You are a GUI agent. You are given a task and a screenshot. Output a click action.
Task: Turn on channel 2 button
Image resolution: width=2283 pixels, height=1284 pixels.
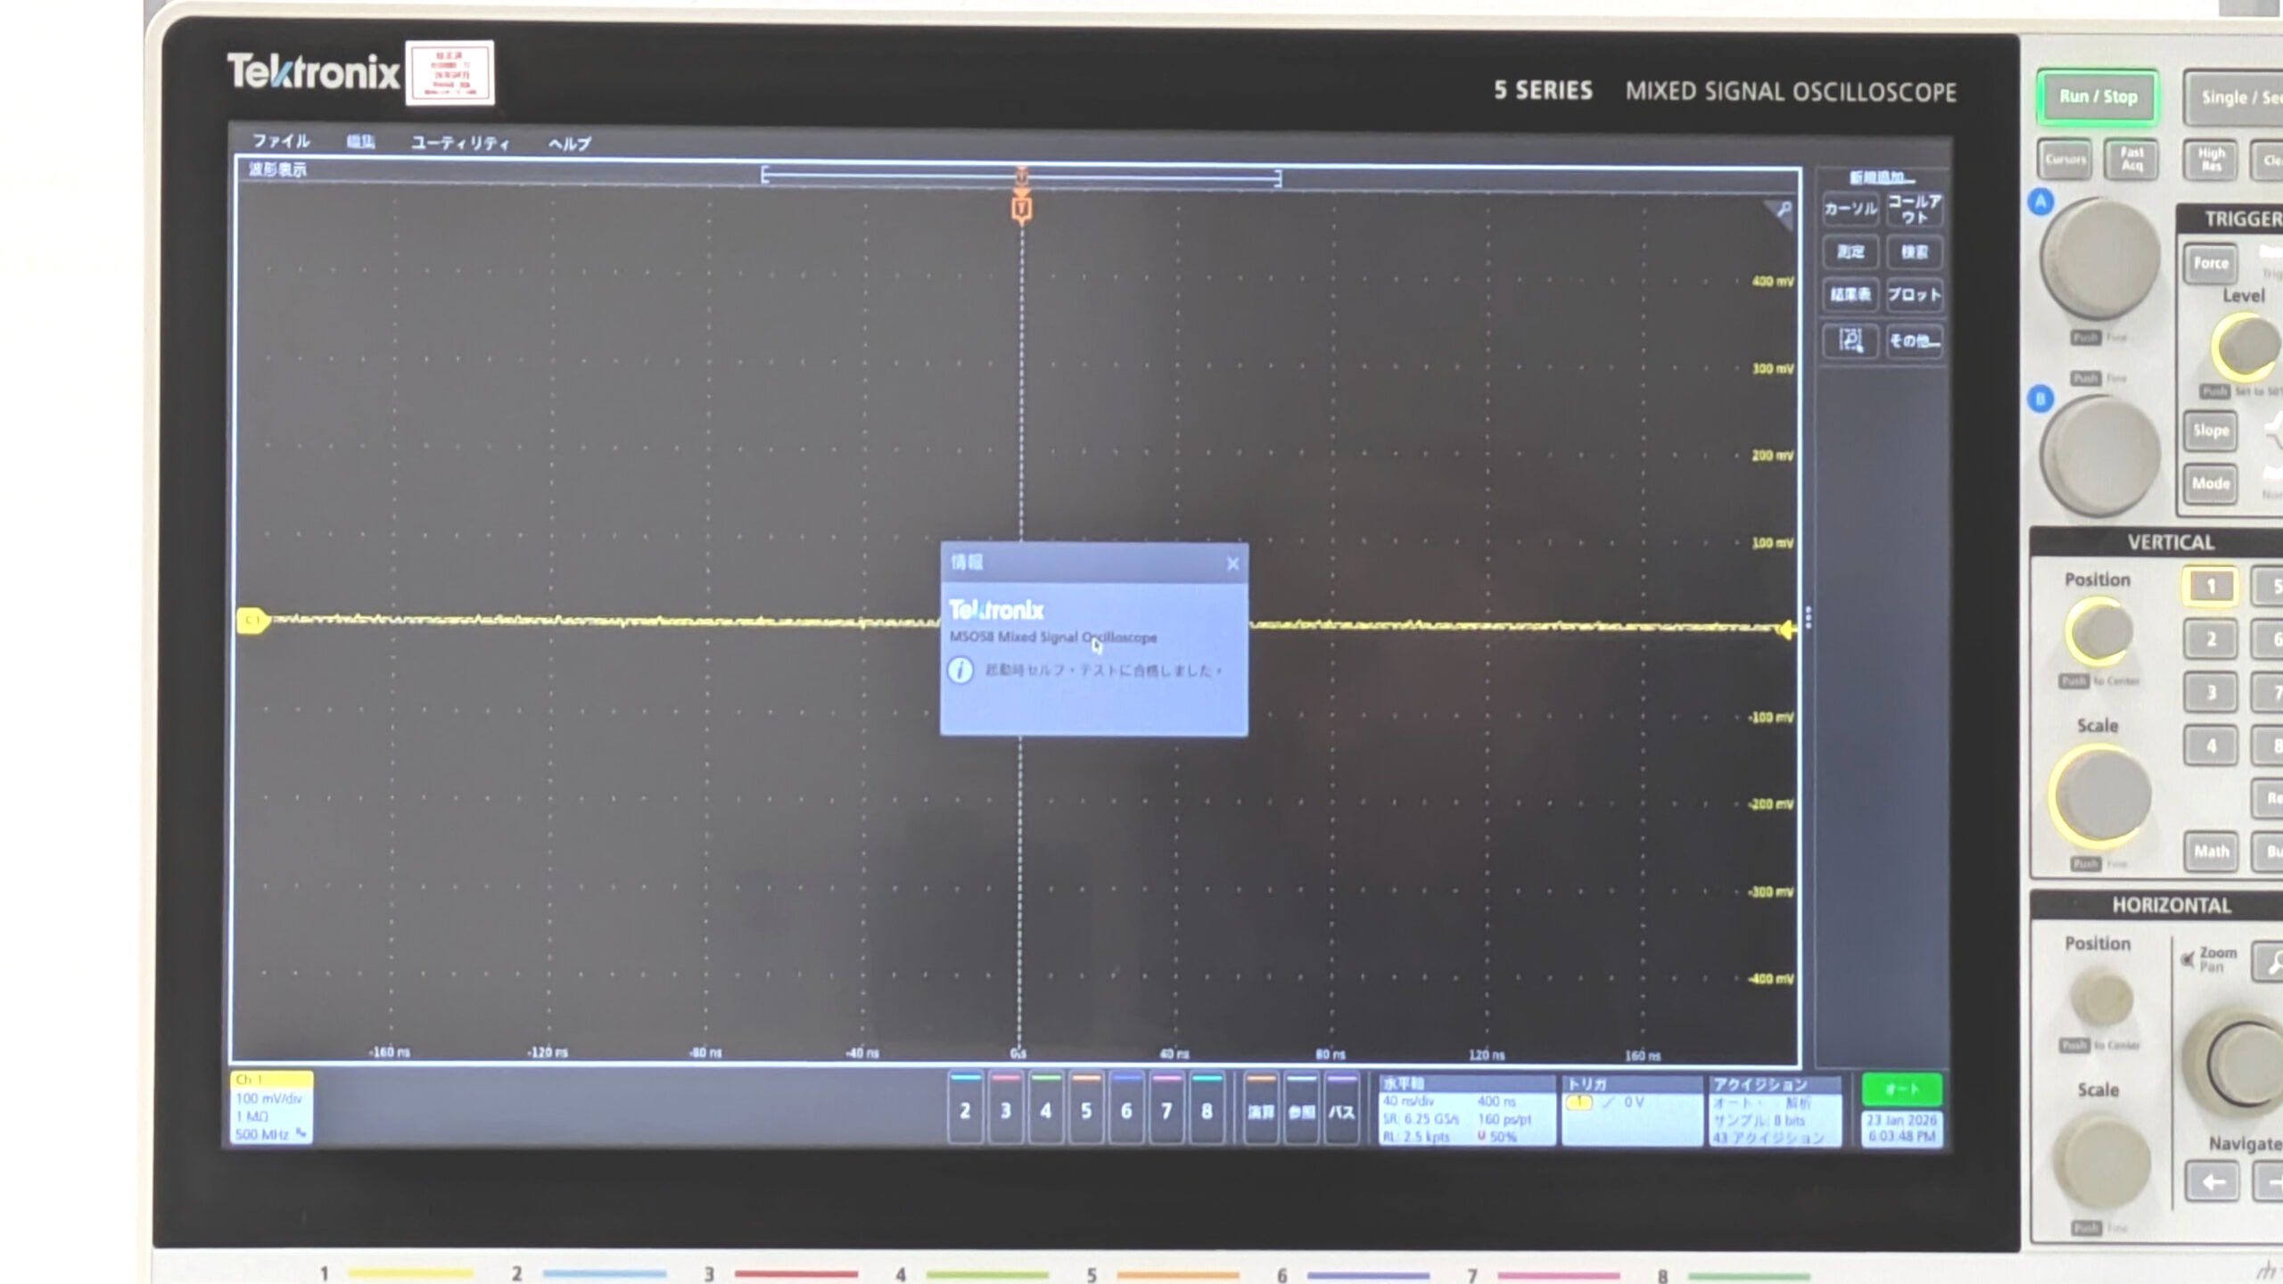[965, 1110]
